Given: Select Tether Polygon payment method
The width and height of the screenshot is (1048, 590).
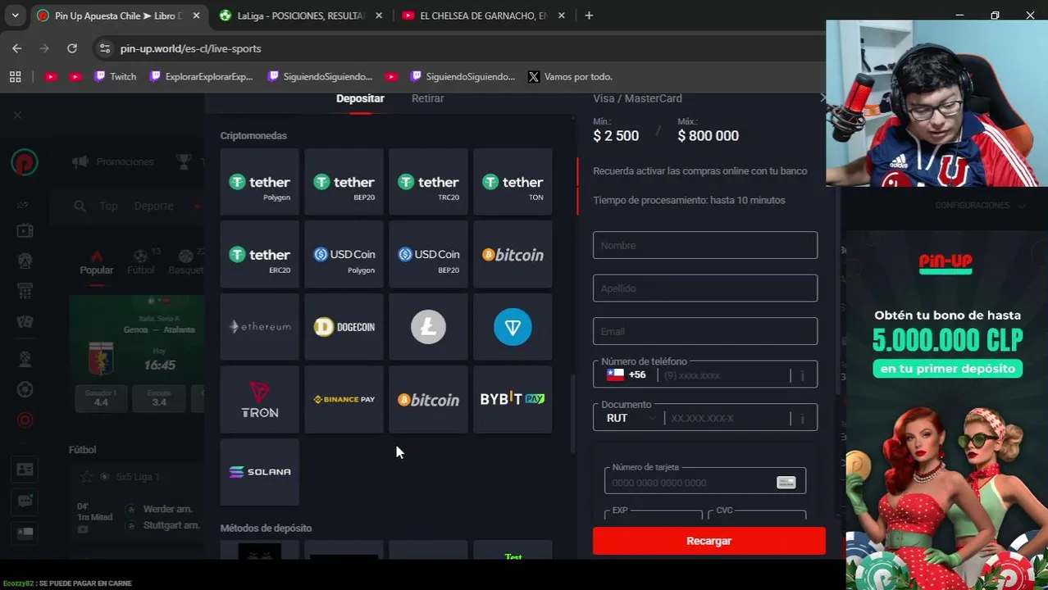Looking at the screenshot, I should click(259, 183).
